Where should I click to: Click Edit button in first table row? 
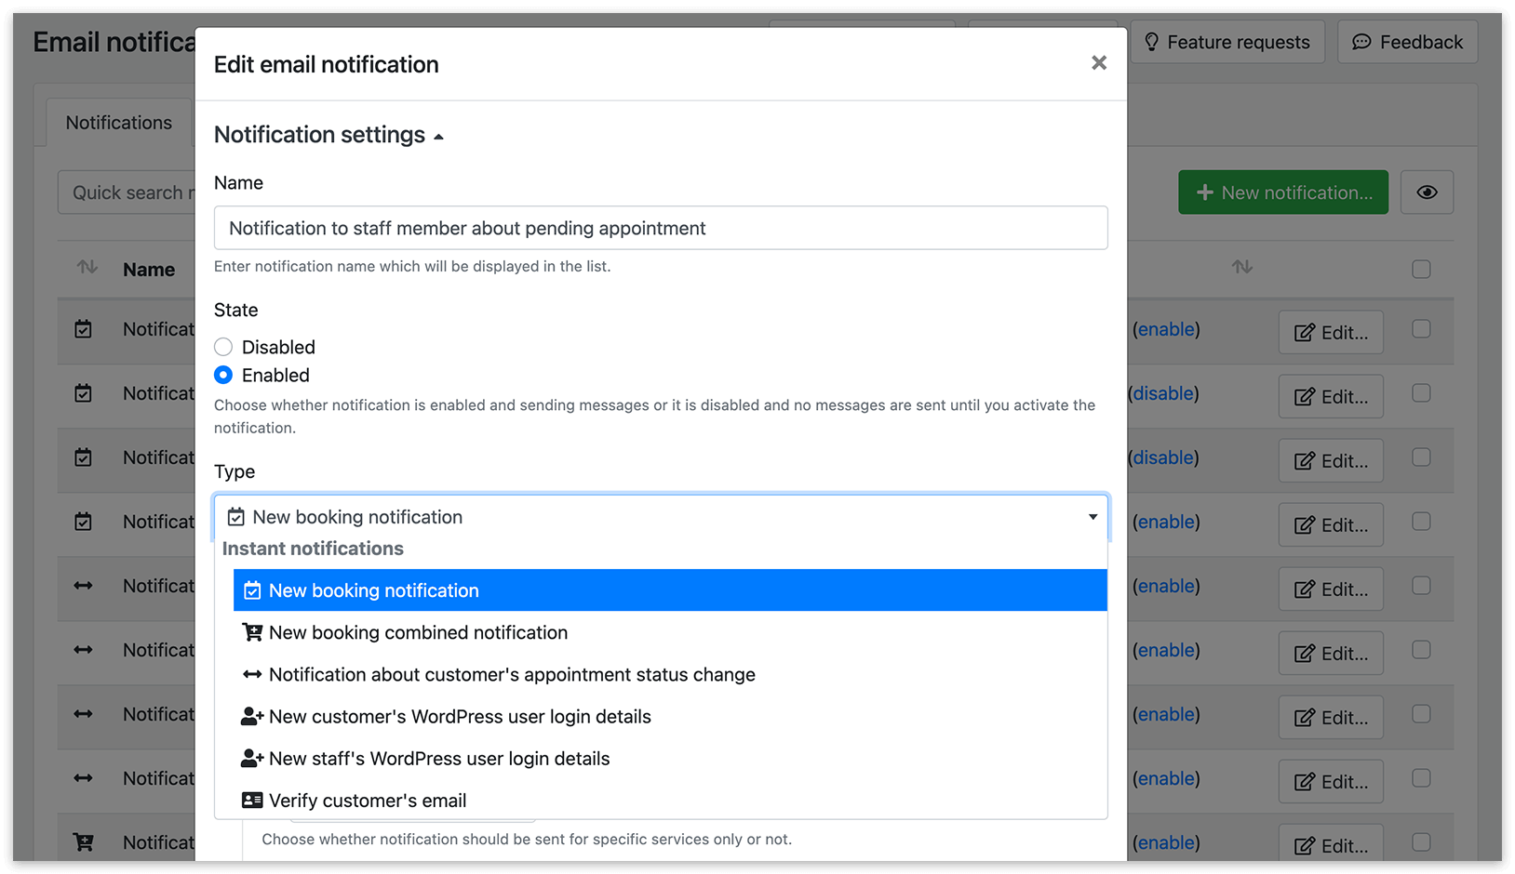click(1331, 332)
